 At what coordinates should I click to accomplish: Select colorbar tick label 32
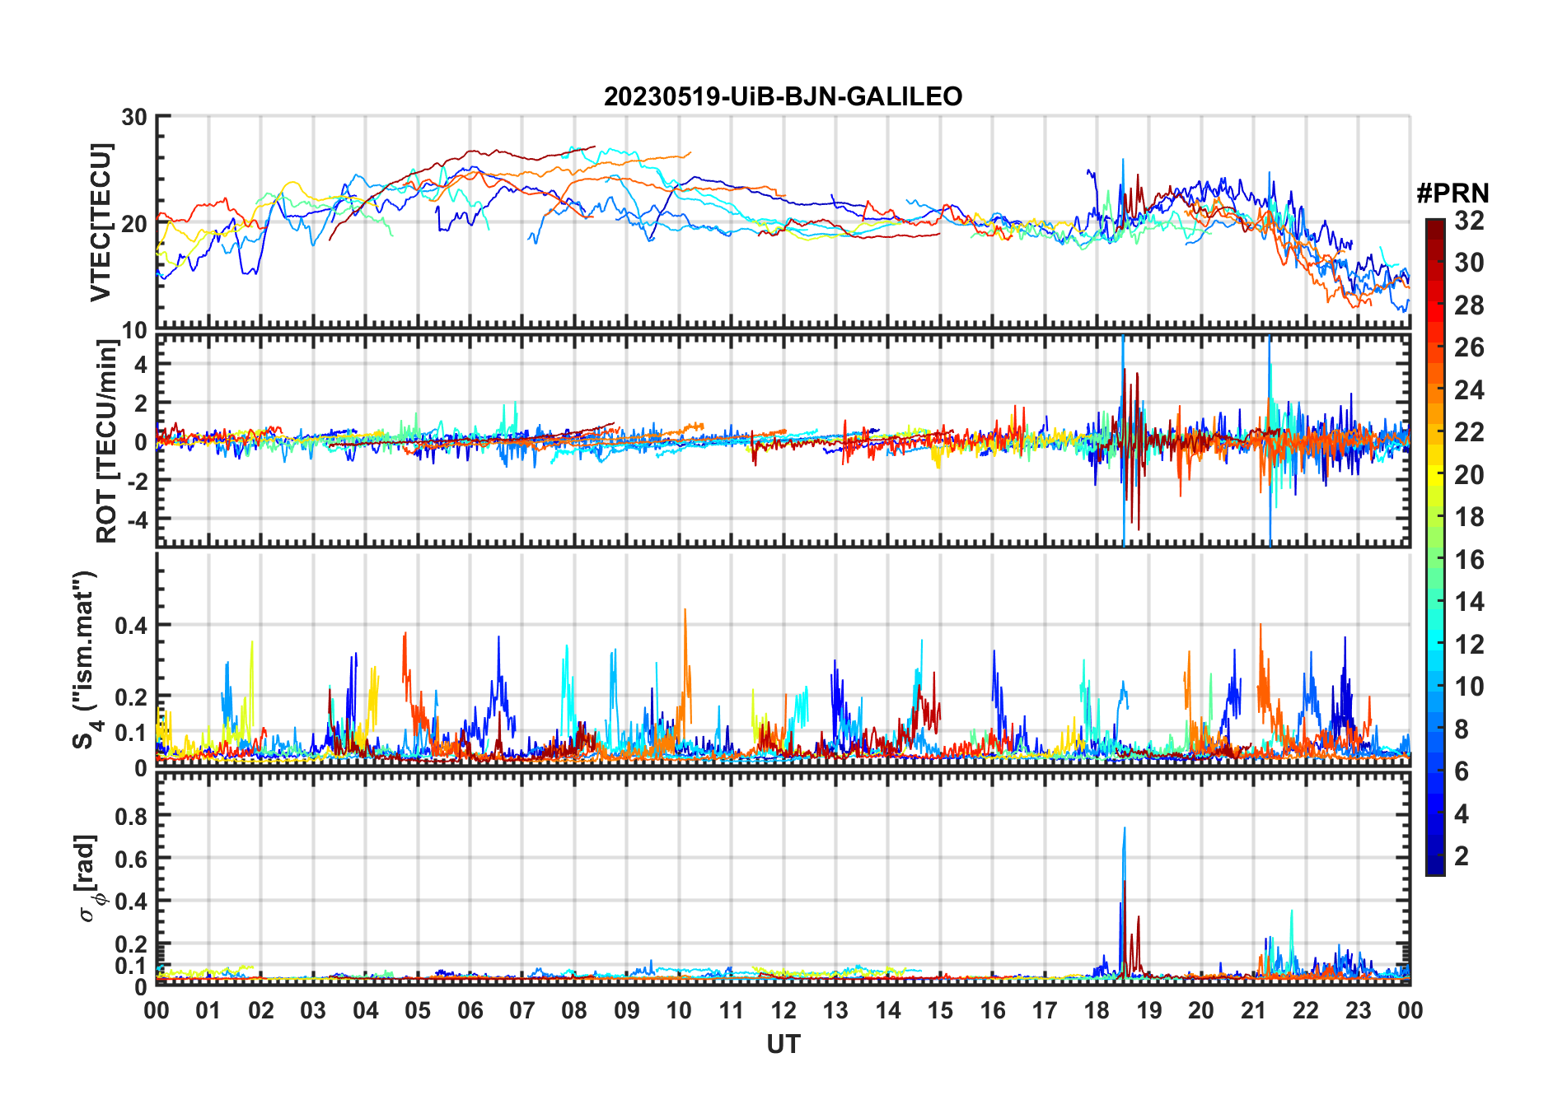point(1469,221)
